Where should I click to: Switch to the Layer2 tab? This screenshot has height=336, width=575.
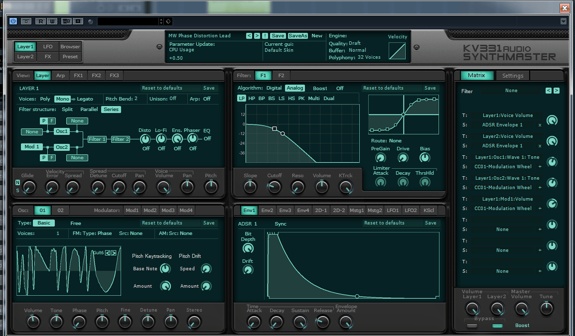pos(25,56)
